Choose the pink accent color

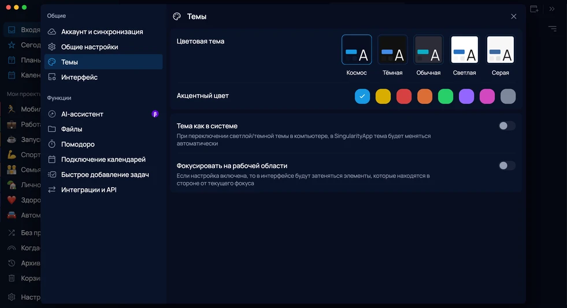click(x=487, y=96)
